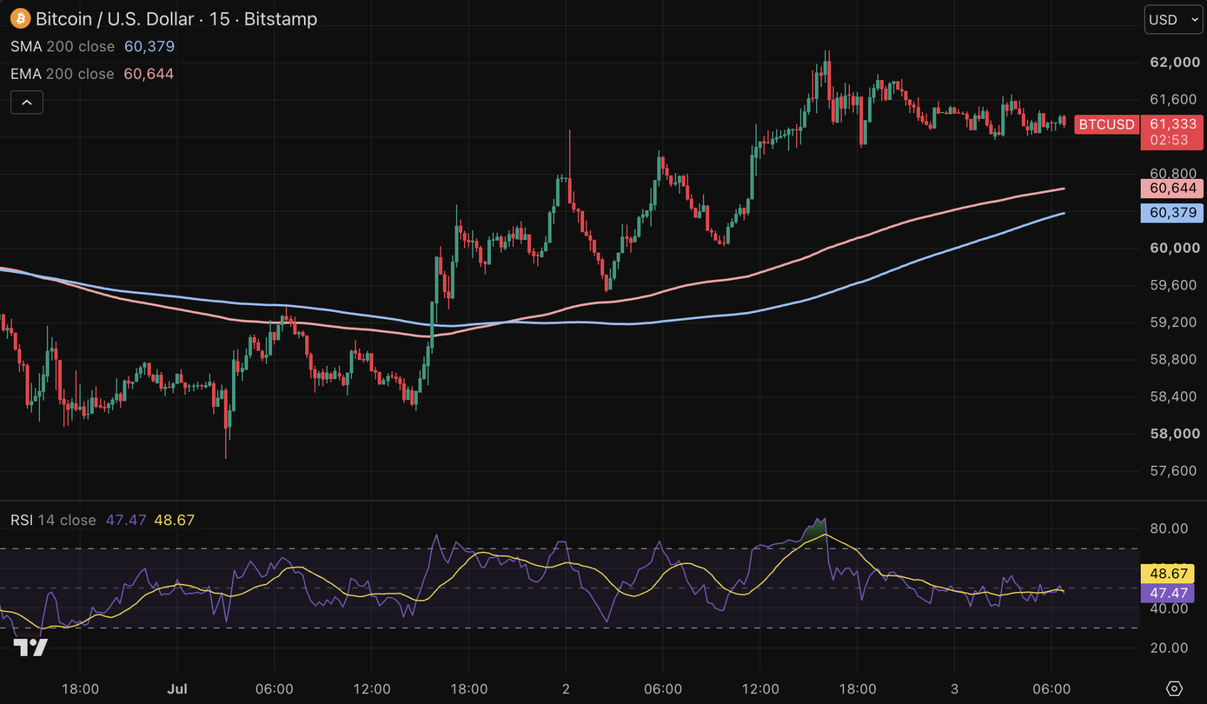Click the orange Bitcoin logo icon
The image size is (1207, 704).
(21, 19)
